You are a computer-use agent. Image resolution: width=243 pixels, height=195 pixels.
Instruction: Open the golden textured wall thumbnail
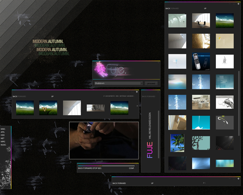[201, 41]
